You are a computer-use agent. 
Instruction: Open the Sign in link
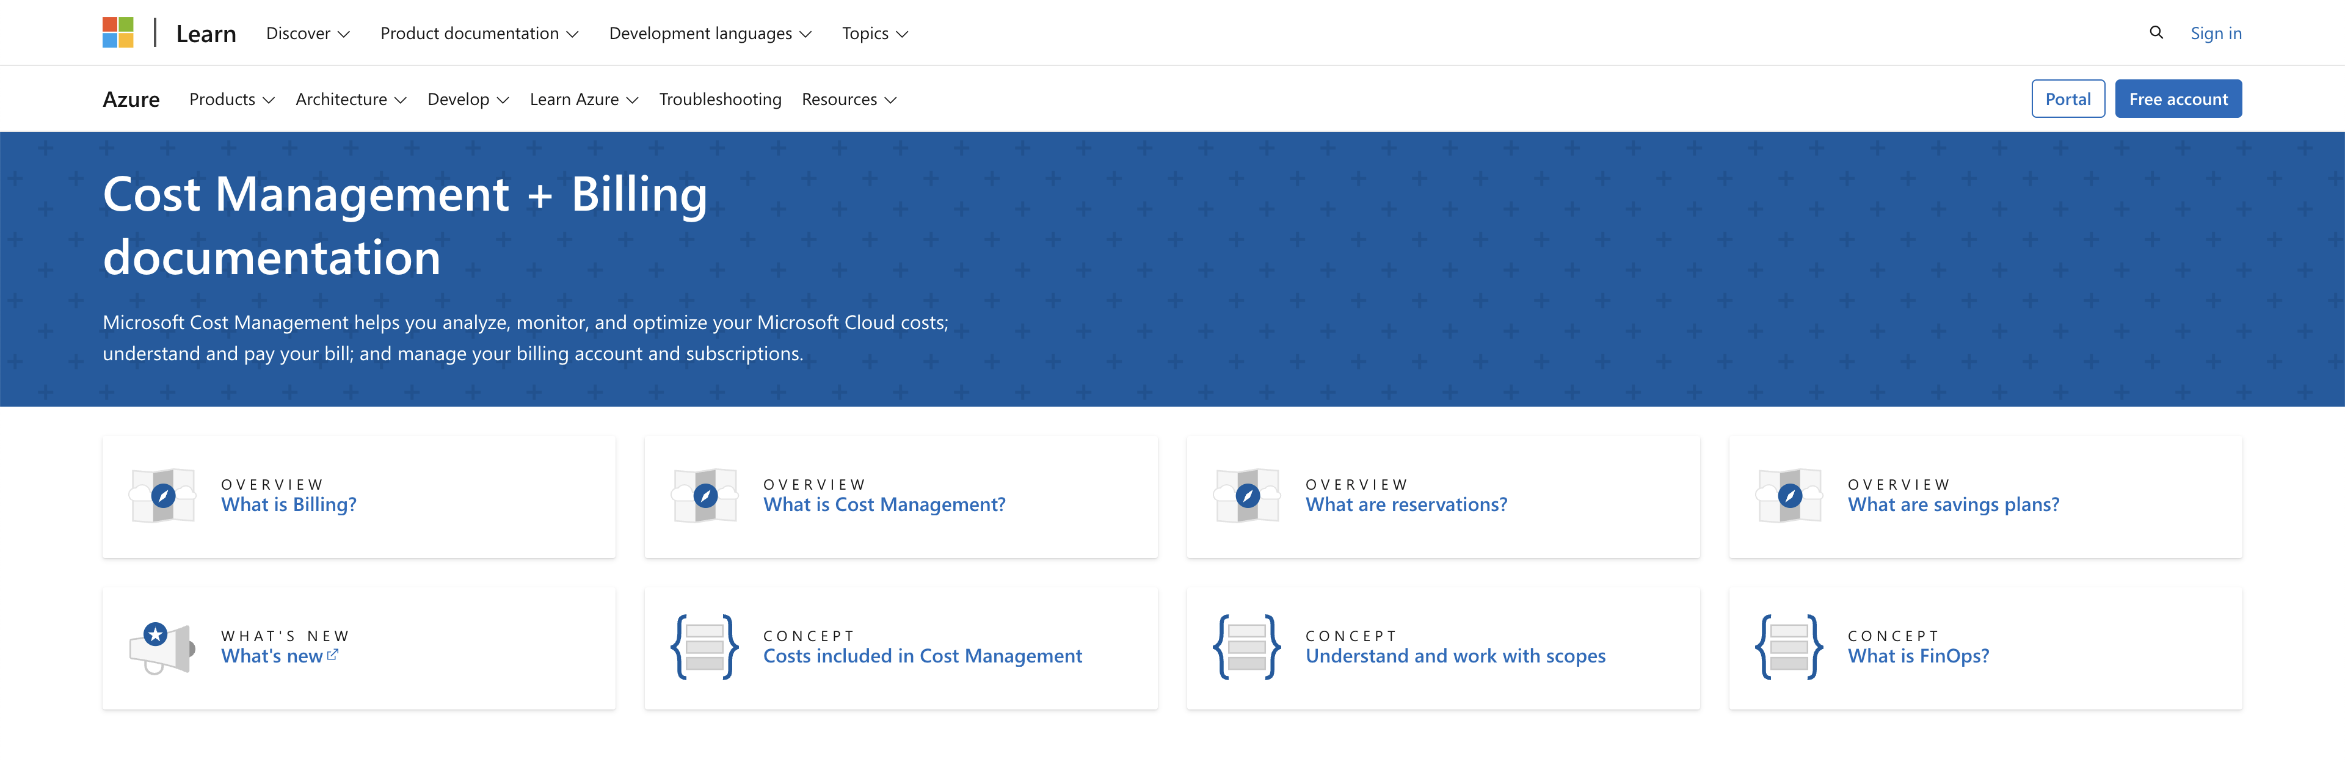coord(2215,34)
